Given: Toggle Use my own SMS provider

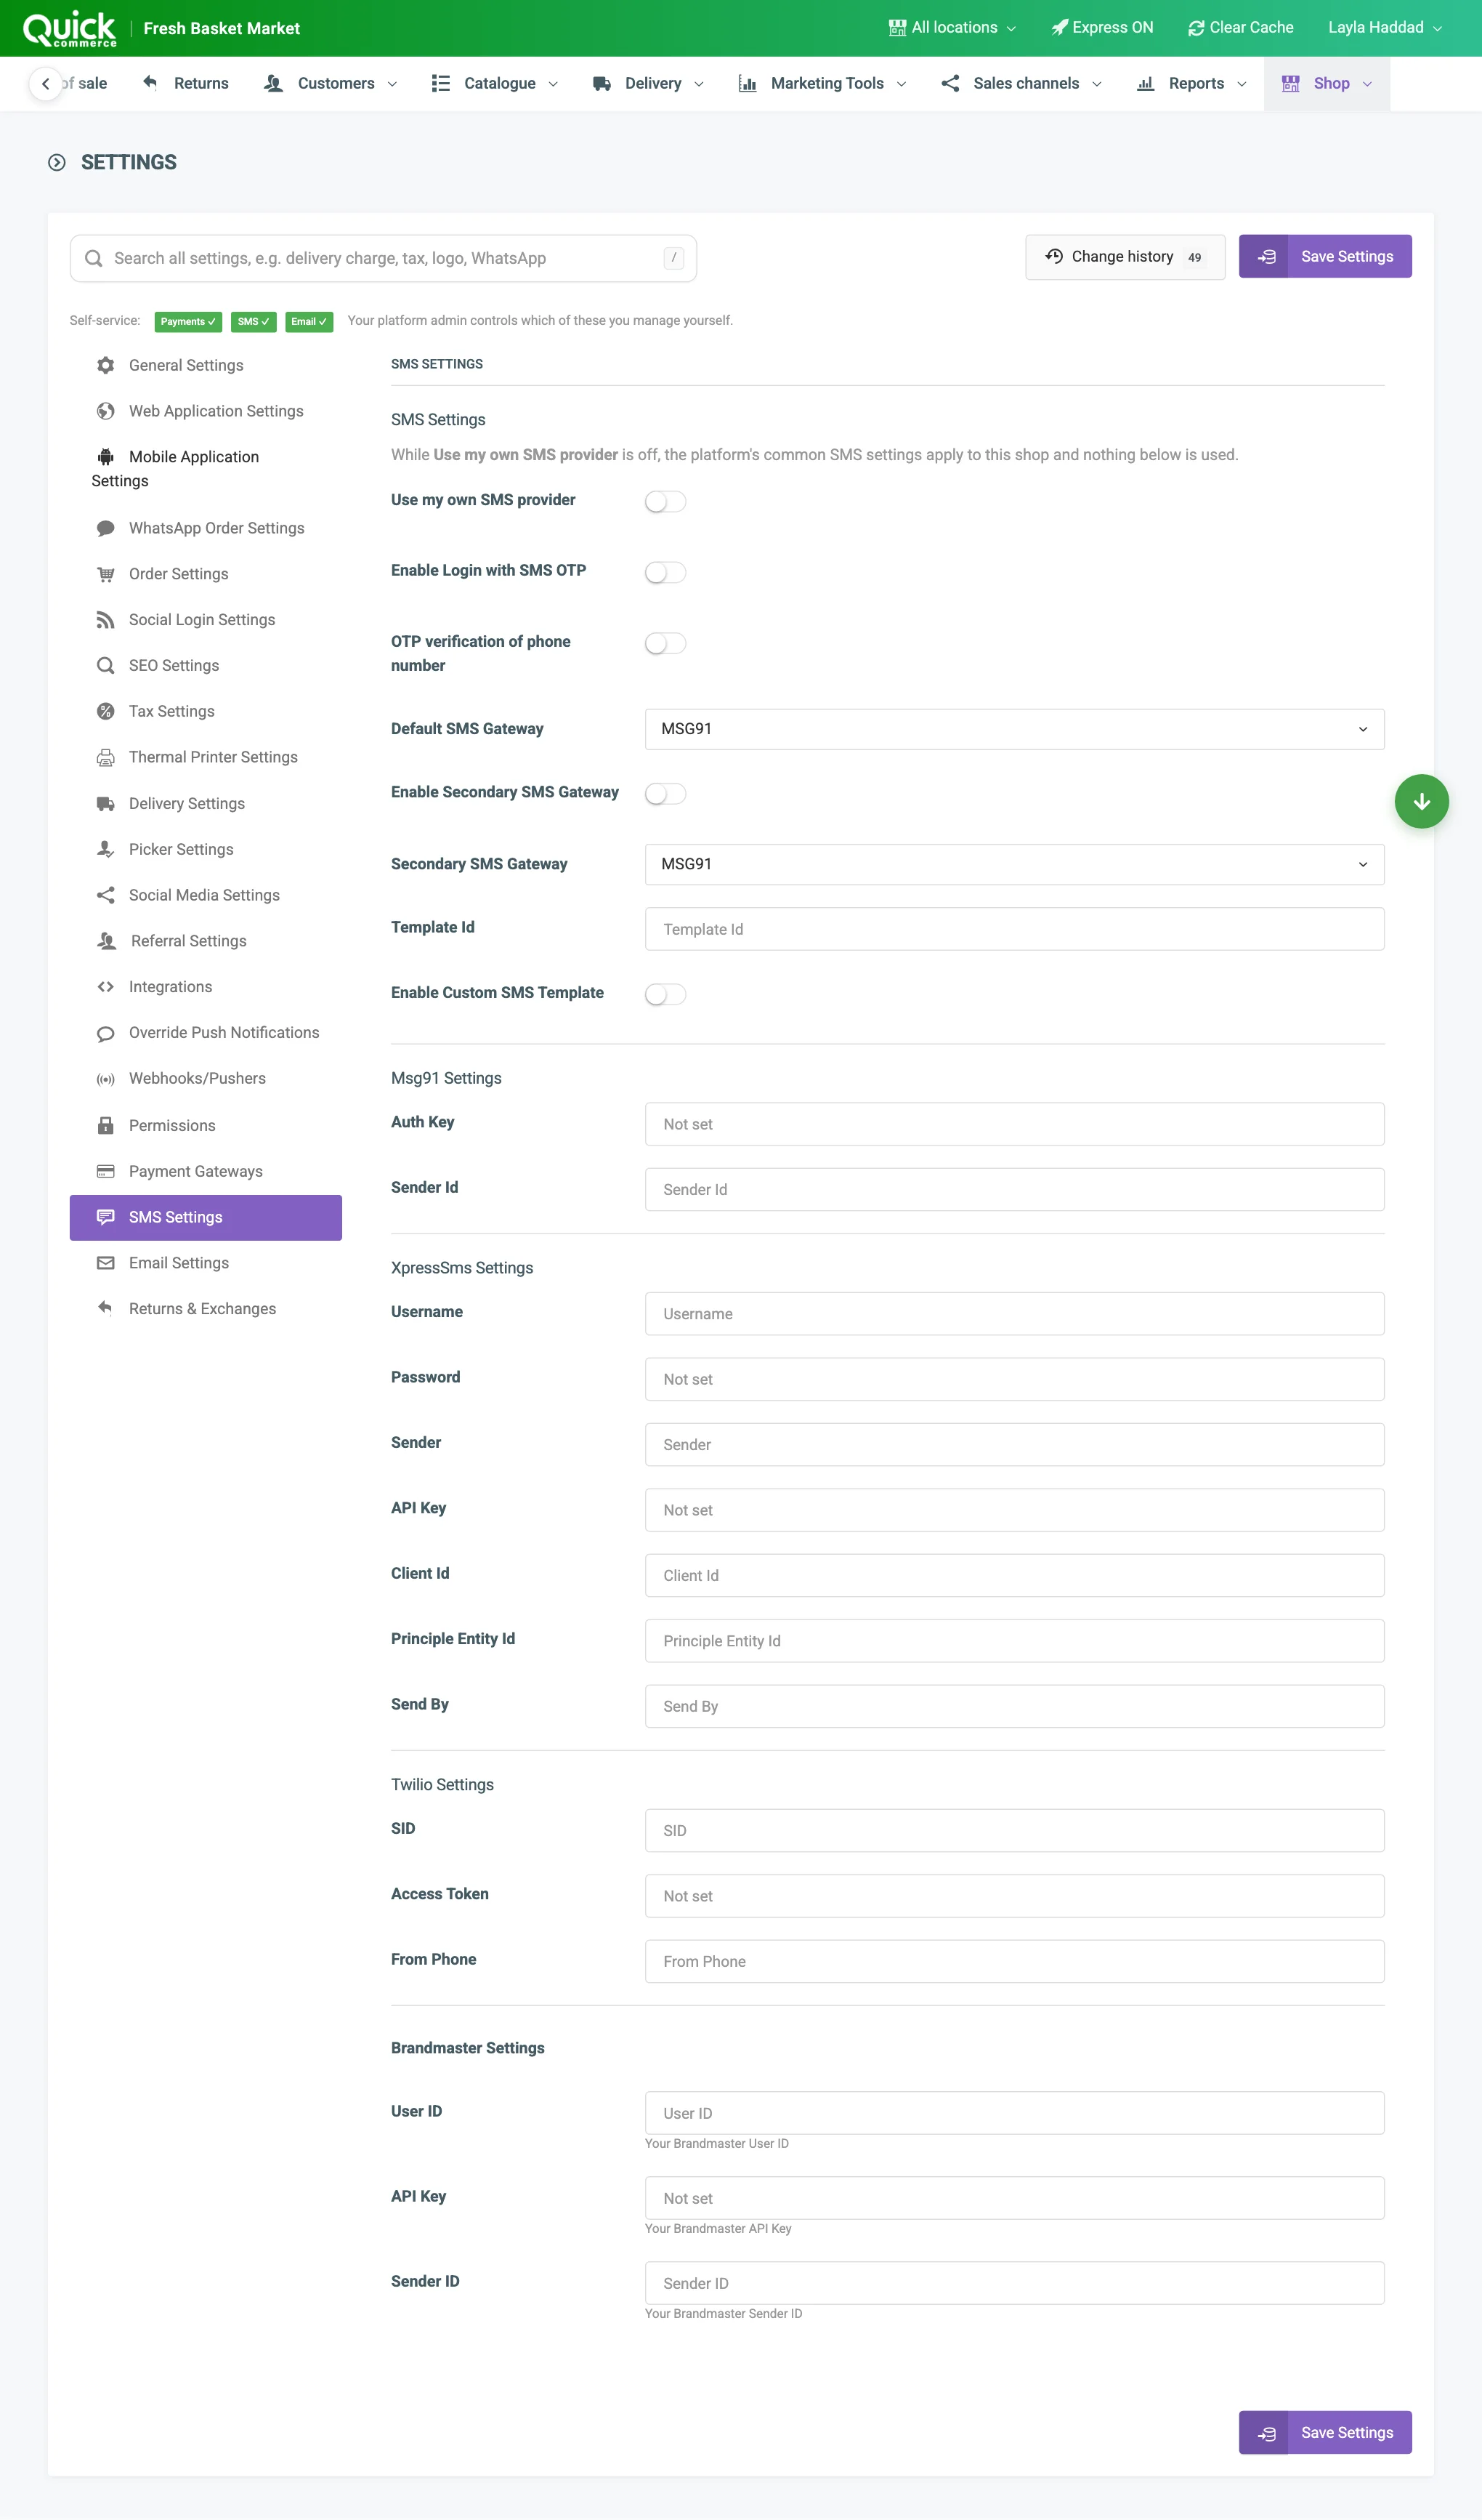Looking at the screenshot, I should coord(665,501).
